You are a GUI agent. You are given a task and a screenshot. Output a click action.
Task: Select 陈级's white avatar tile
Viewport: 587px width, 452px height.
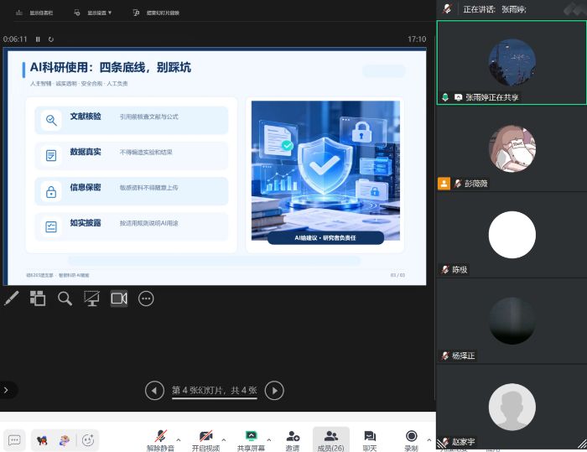click(512, 235)
